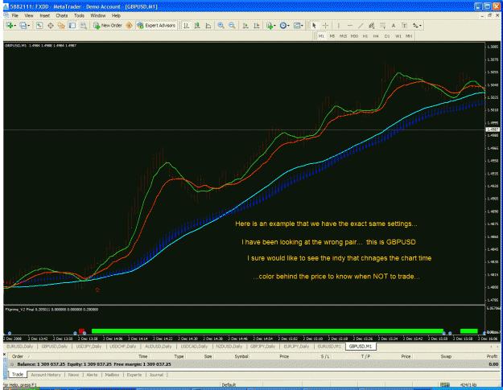Open the Experts terminal tab
The image size is (503, 390).
134,375
